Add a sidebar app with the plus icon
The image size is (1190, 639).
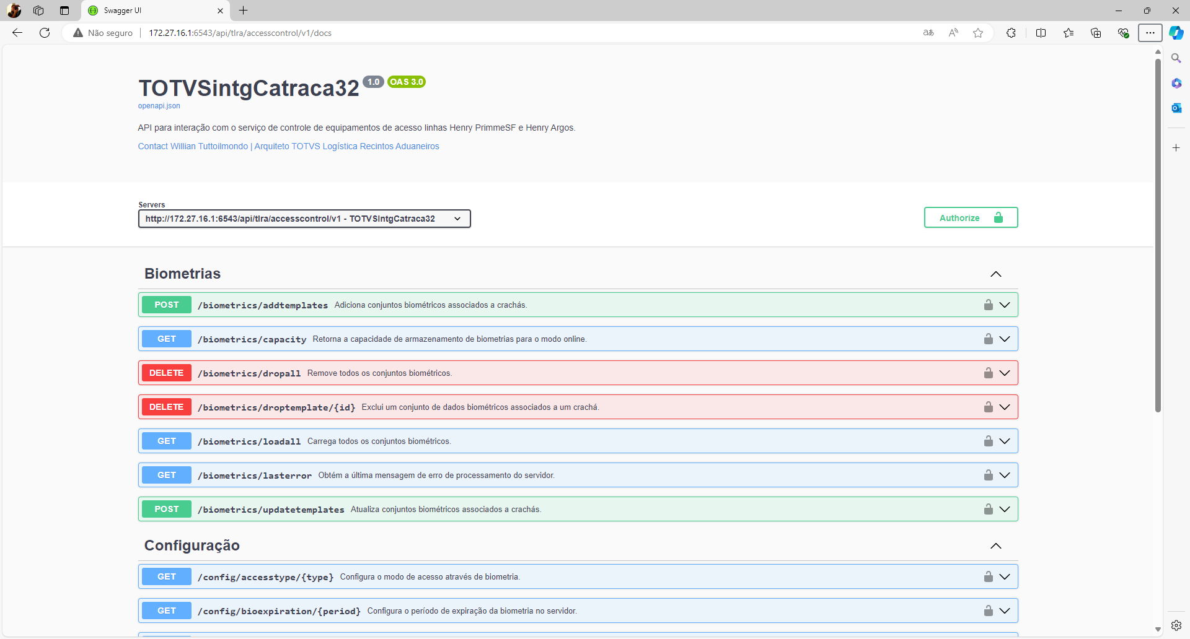point(1176,148)
